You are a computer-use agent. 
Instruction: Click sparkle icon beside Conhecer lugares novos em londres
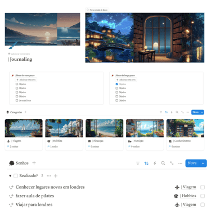point(11,187)
